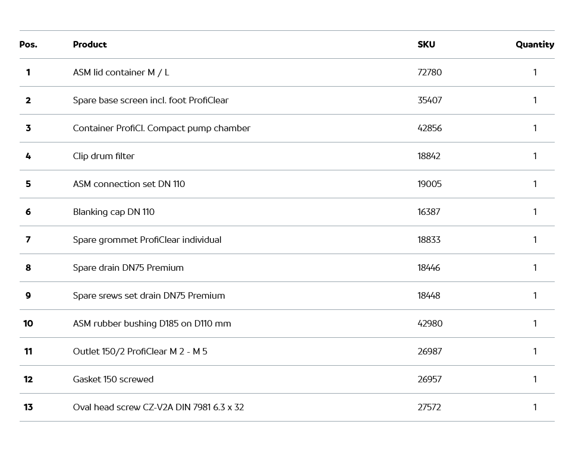Click SKU number 27572

[429, 407]
